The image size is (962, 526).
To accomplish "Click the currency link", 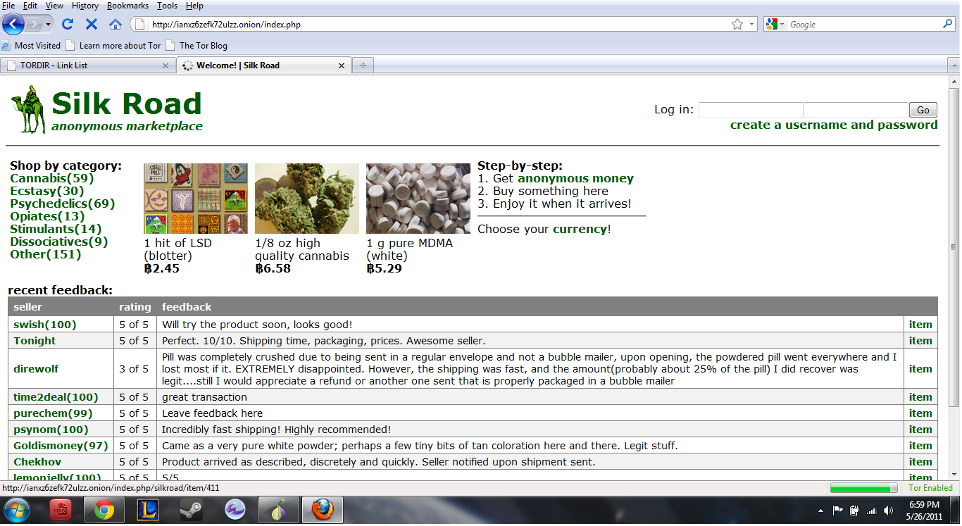I will [x=580, y=230].
